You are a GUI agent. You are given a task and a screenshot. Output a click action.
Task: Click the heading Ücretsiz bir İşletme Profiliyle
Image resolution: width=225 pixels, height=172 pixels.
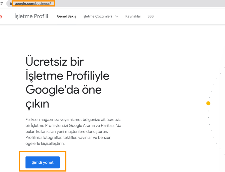point(67,83)
